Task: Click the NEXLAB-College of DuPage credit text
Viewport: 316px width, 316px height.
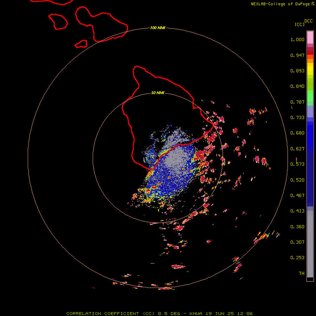Action: pyautogui.click(x=282, y=4)
